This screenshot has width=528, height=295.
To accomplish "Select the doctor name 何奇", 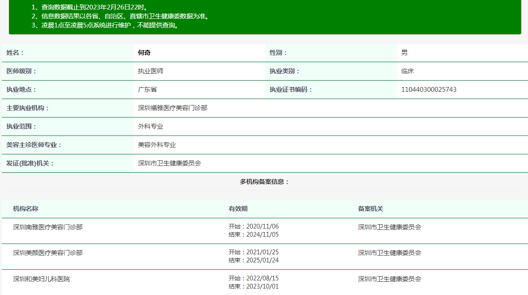I will click(144, 53).
